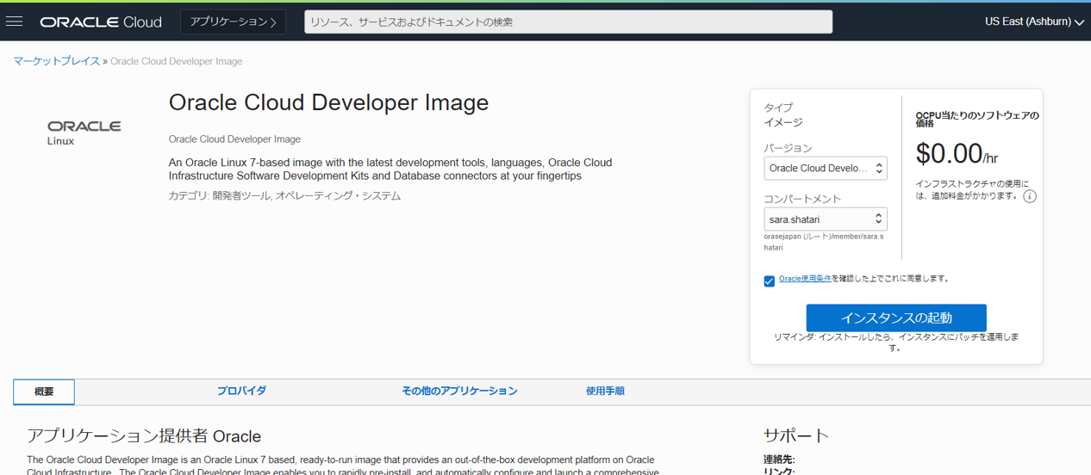Open the コンパートメント dropdown showing sara.shatari
Viewport: 1091px width, 475px height.
pos(826,219)
